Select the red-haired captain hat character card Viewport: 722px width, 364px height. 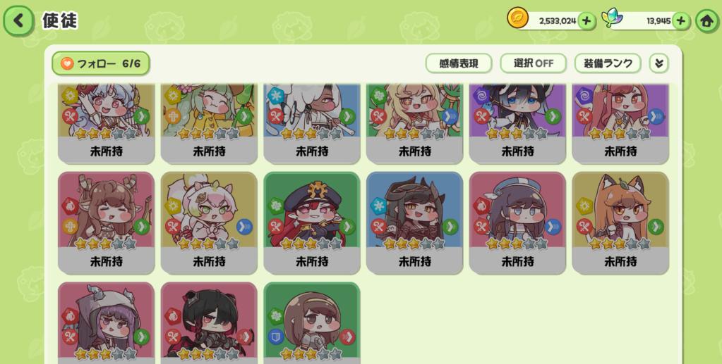(312, 223)
